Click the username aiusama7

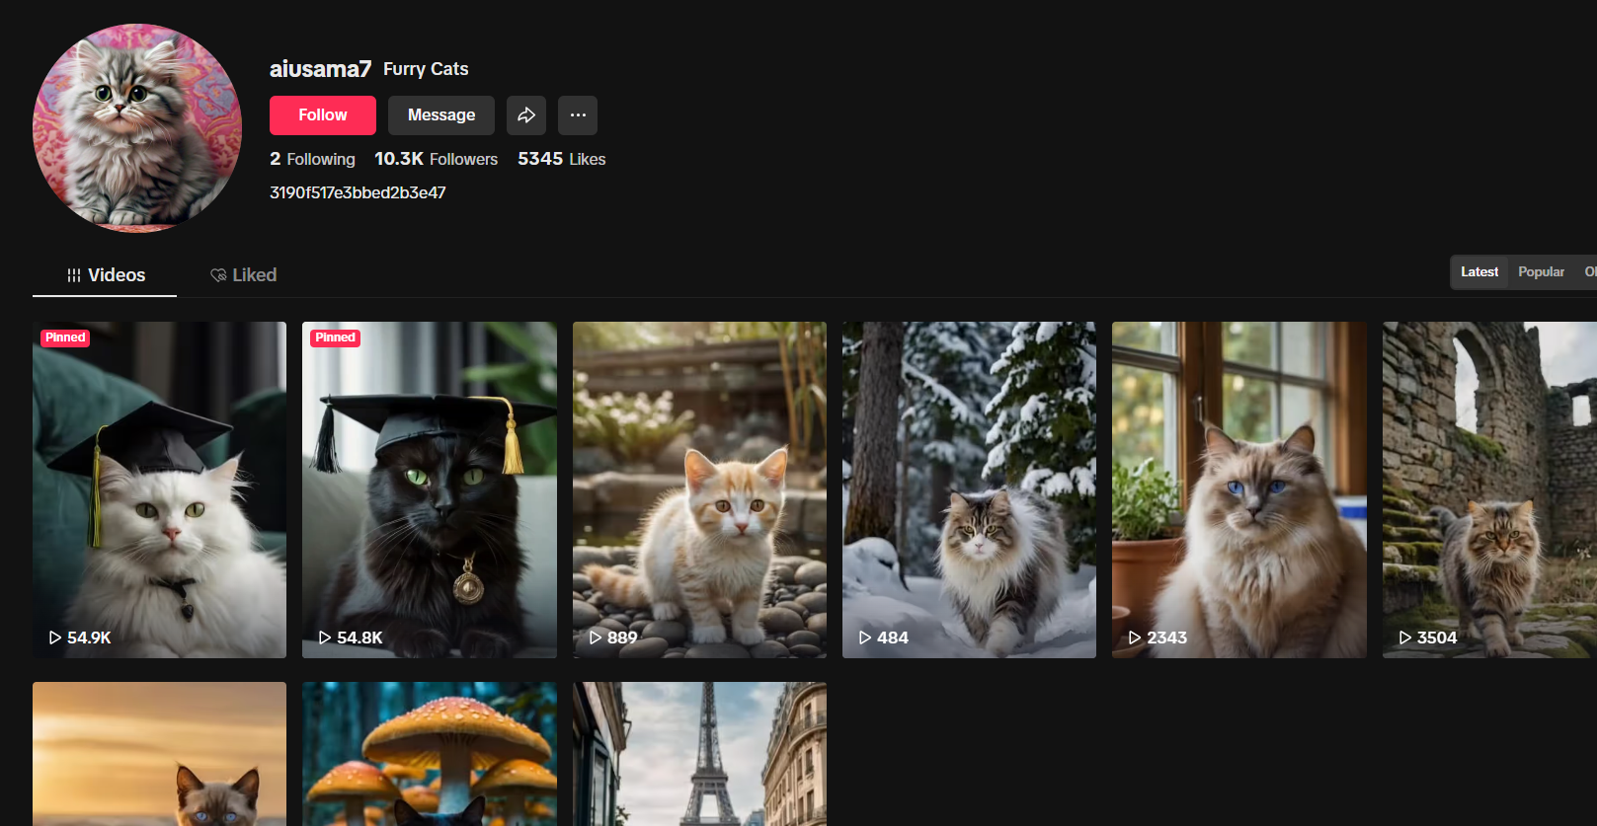[320, 69]
